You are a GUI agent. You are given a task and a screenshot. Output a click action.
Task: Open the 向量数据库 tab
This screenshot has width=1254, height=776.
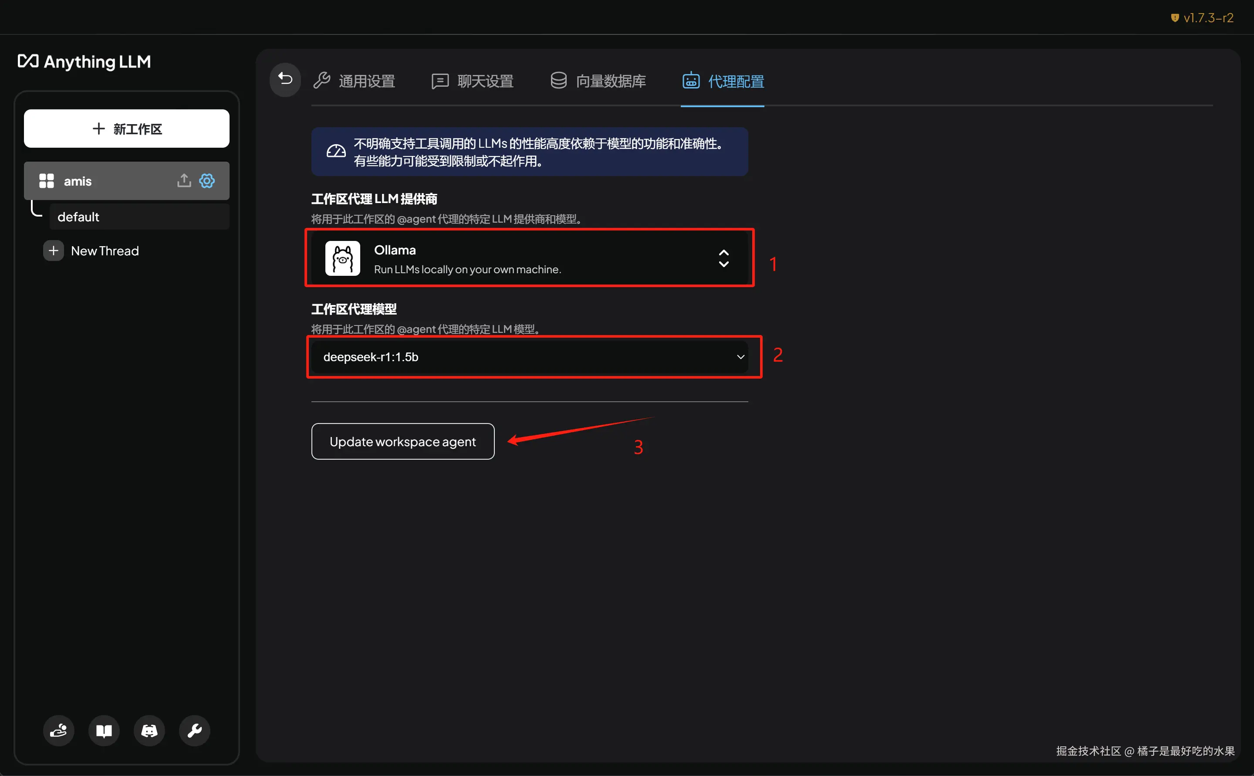pyautogui.click(x=598, y=81)
